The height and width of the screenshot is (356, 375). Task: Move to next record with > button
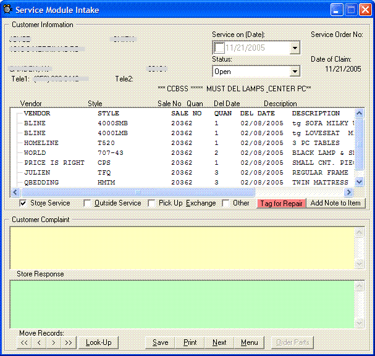[x=54, y=342]
